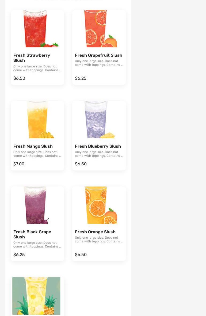The width and height of the screenshot is (206, 316).
Task: Open the Fresh Blueberry Slush drink image
Action: (x=99, y=120)
